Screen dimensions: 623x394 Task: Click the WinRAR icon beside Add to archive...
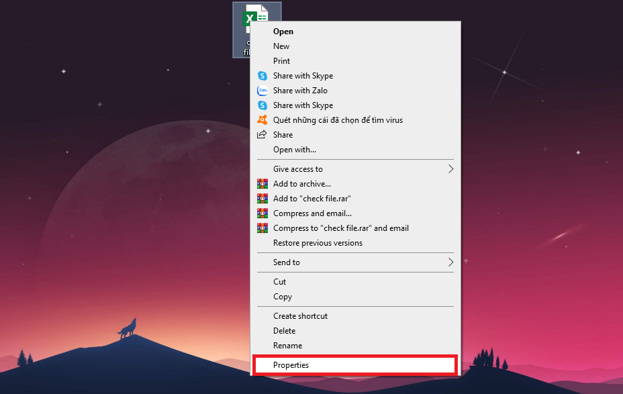(262, 184)
